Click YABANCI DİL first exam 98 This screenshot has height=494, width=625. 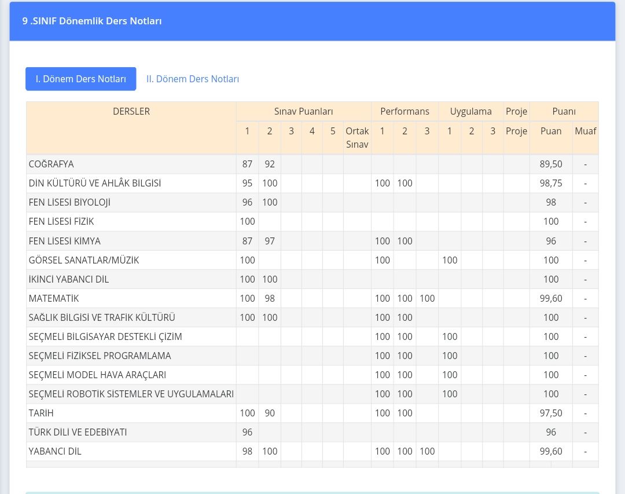247,451
